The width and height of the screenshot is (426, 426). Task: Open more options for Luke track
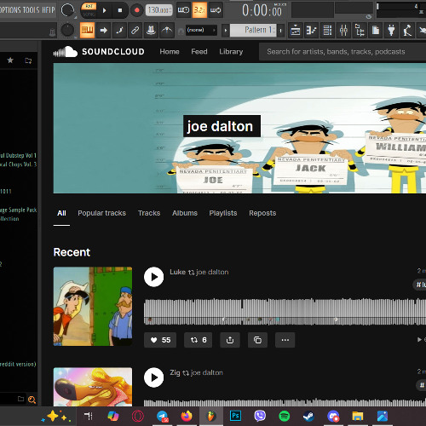(x=285, y=340)
